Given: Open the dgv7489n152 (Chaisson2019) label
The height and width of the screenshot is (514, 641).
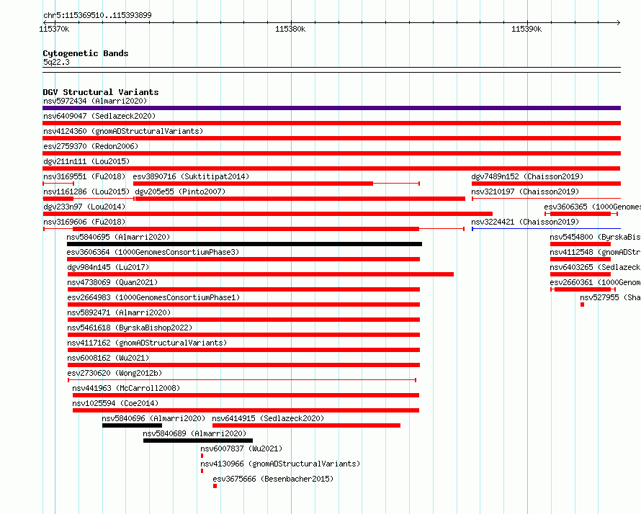Looking at the screenshot, I should pos(527,176).
